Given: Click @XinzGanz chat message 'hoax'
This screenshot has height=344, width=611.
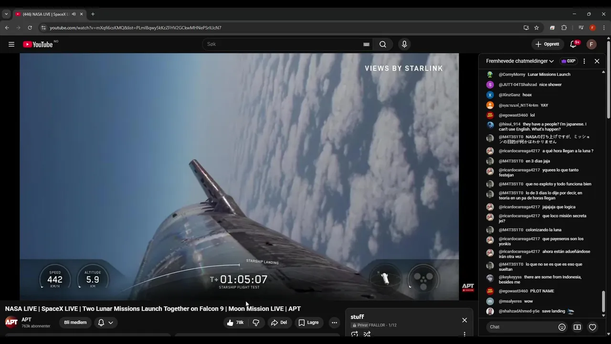Looking at the screenshot, I should [x=527, y=95].
